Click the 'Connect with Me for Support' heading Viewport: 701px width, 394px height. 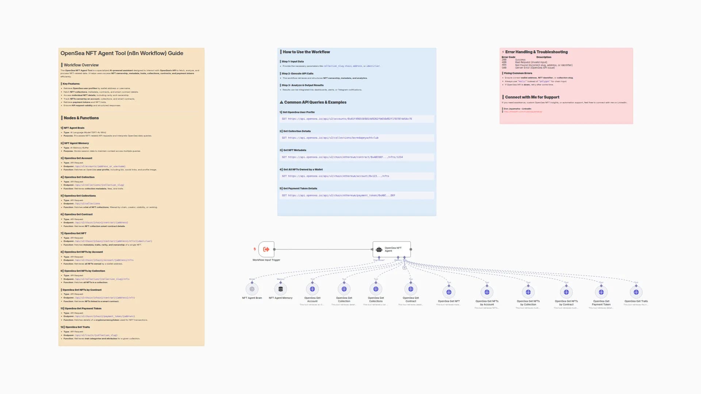tap(532, 97)
